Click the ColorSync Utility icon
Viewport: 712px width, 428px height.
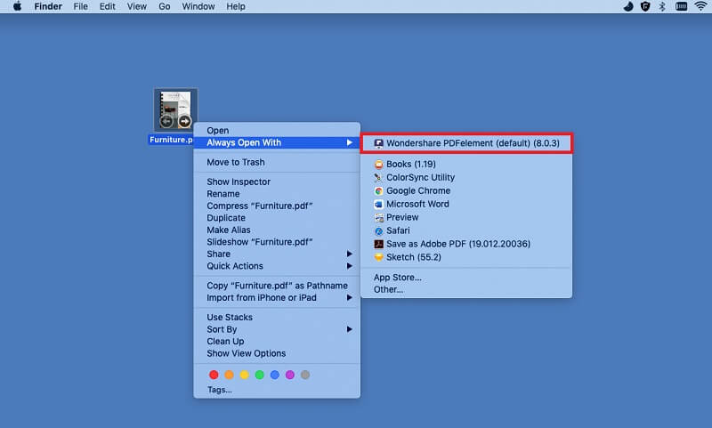pos(378,177)
